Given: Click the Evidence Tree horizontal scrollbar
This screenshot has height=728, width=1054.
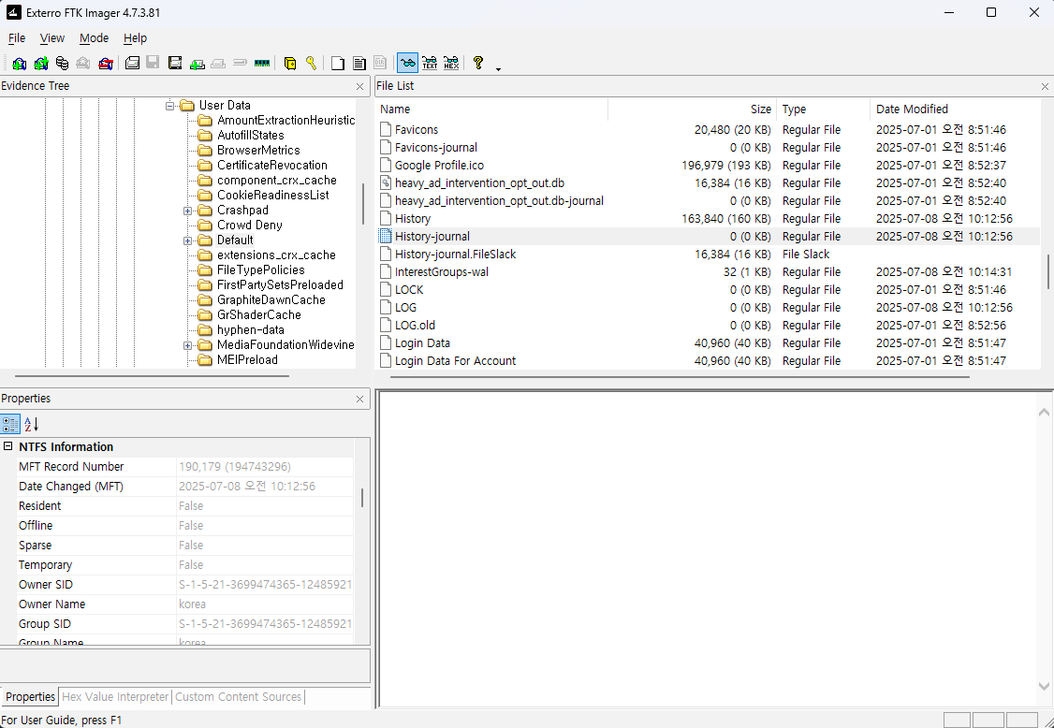Looking at the screenshot, I should pos(152,376).
